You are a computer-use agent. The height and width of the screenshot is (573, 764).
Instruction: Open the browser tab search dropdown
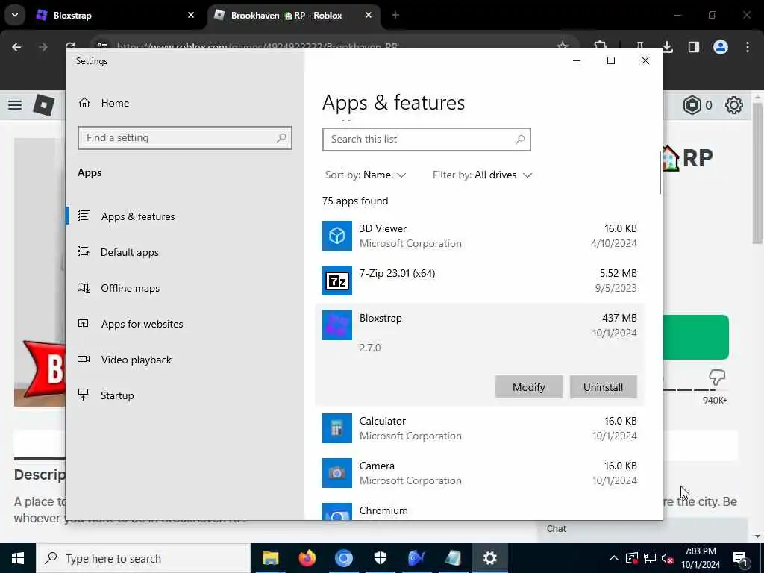(15, 15)
